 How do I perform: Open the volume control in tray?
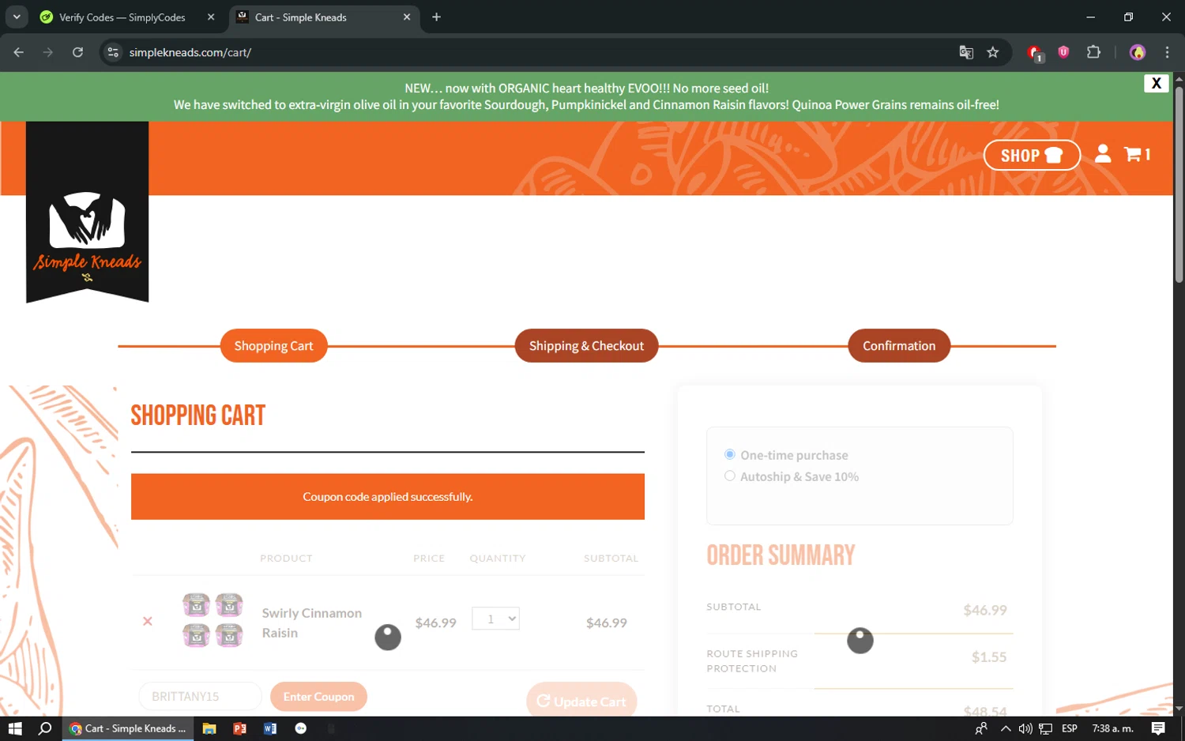[1025, 728]
